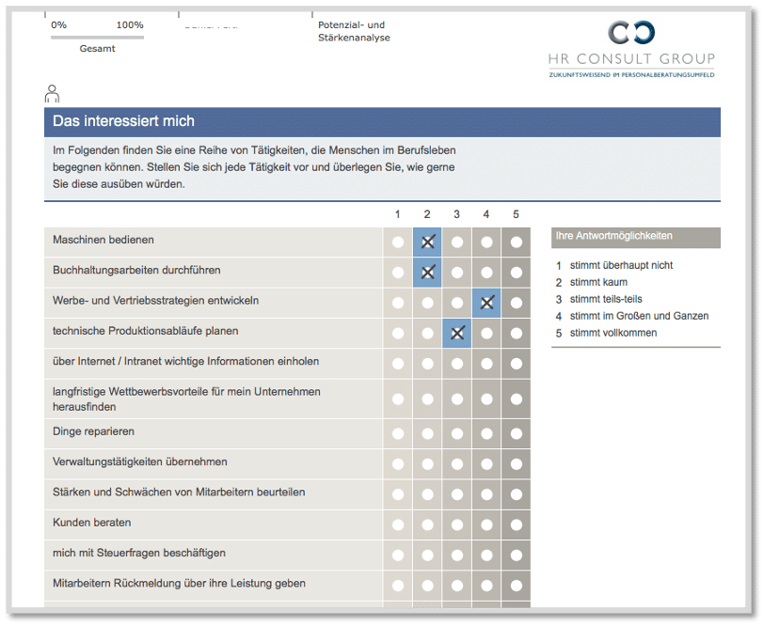
Task: Select option 5 for Maschinen bedienen
Action: (516, 242)
